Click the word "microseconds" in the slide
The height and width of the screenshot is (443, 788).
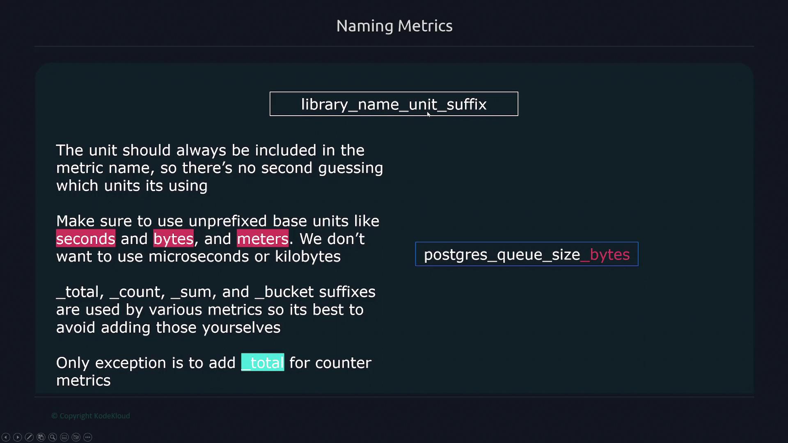pos(199,257)
